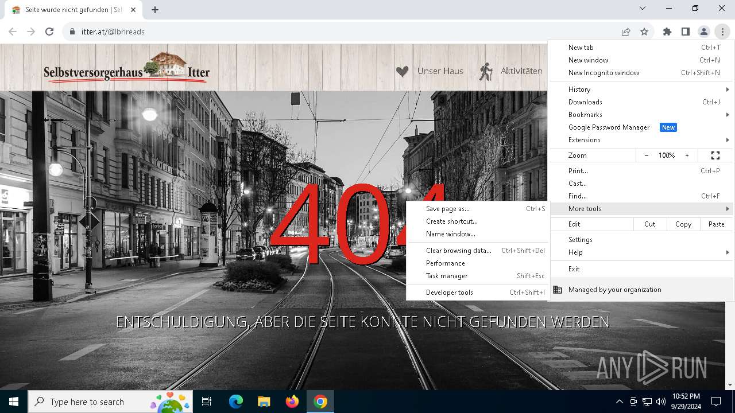Open tab search chevron in title bar
Screen dimensions: 735x413
pyautogui.click(x=643, y=8)
